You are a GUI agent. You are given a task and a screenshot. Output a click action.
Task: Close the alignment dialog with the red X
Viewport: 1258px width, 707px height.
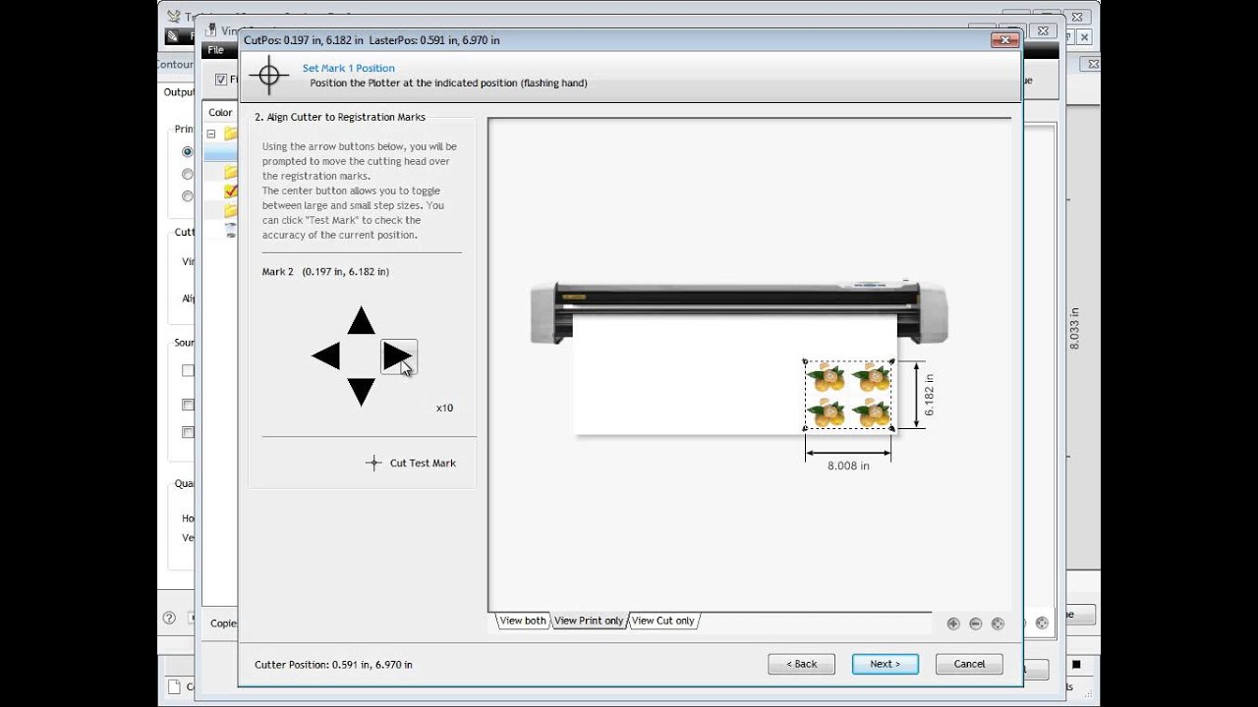pos(1003,40)
